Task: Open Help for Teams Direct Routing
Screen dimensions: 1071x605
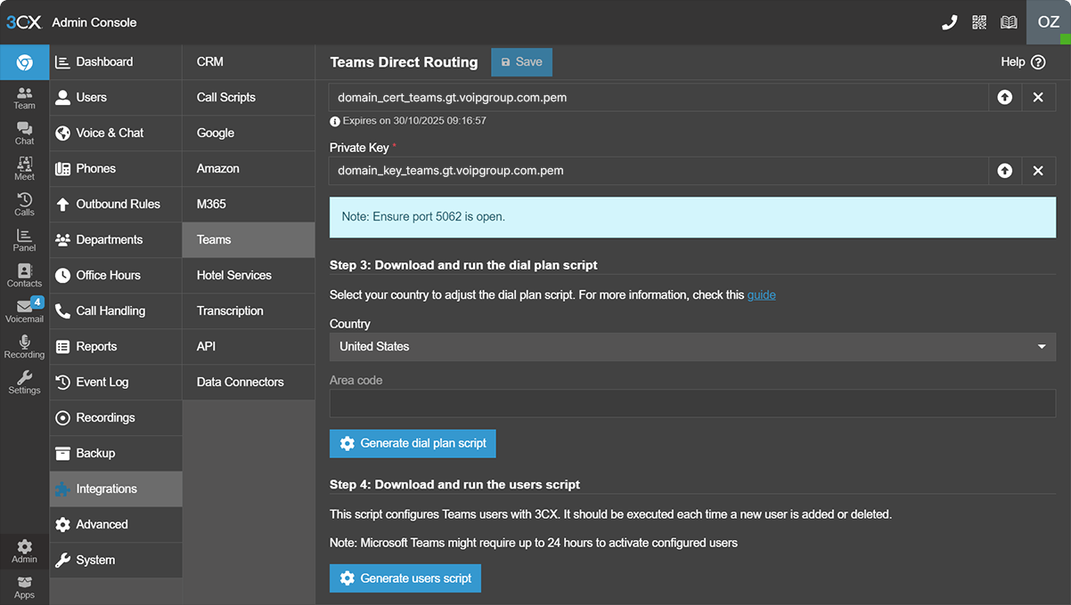Action: 1023,62
